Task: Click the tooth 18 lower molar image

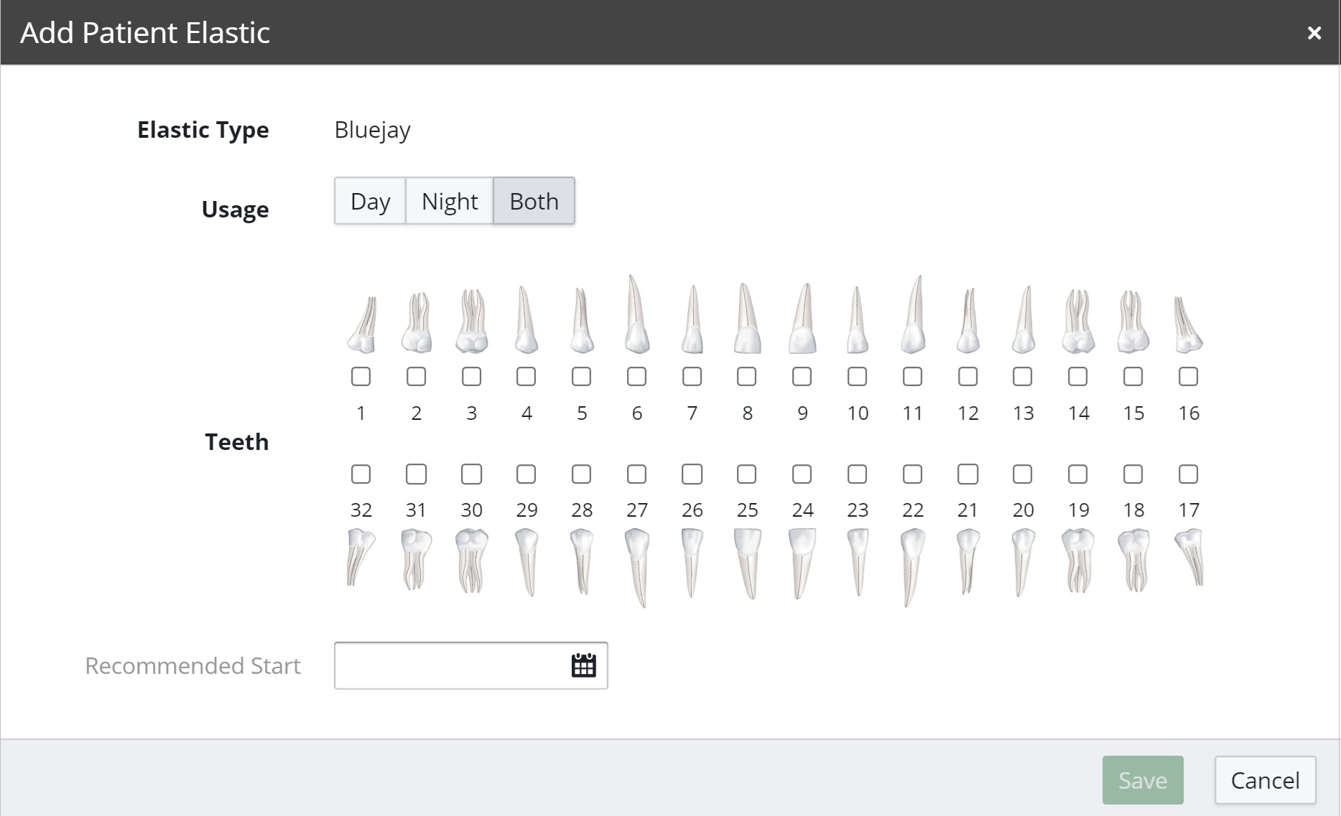Action: [1133, 561]
